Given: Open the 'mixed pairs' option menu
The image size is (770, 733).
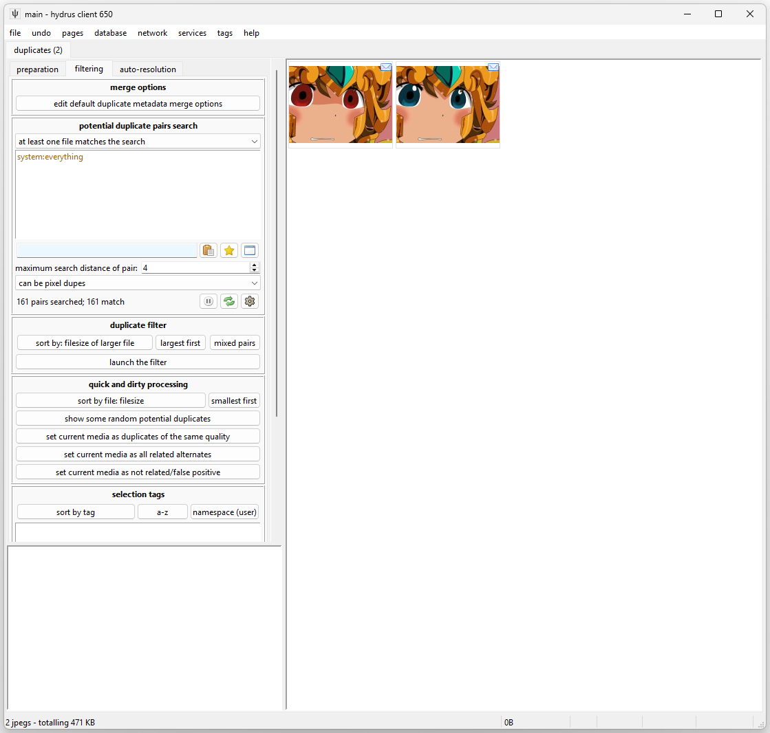Looking at the screenshot, I should tap(234, 343).
